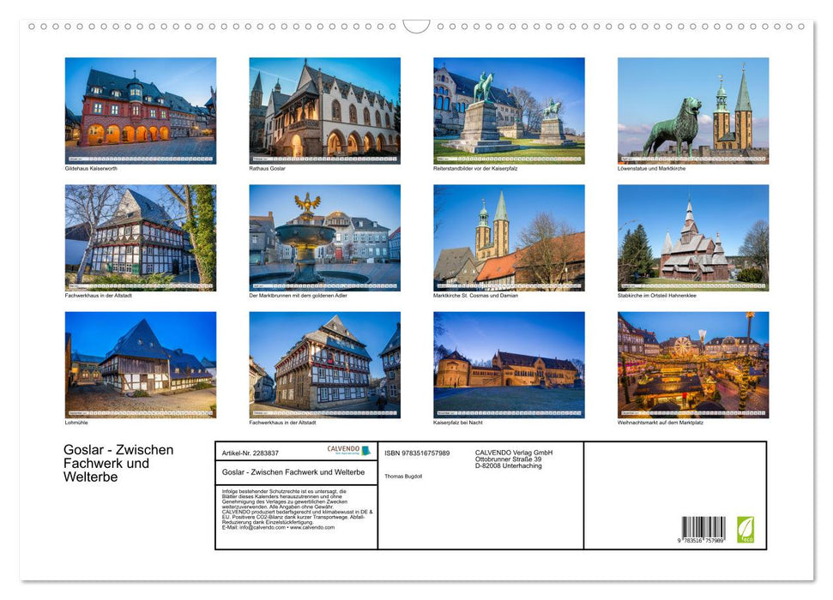Click the 'Gildehaus Kaiserworth' caption
Viewport: 833px width, 600px height.
coord(91,168)
